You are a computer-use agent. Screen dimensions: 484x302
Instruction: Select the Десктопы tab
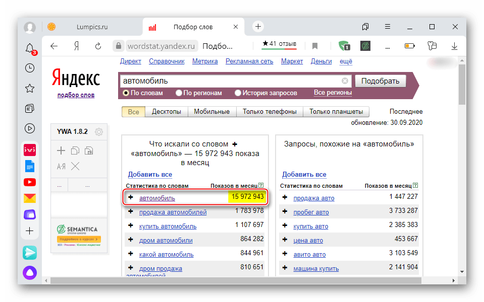pyautogui.click(x=167, y=112)
